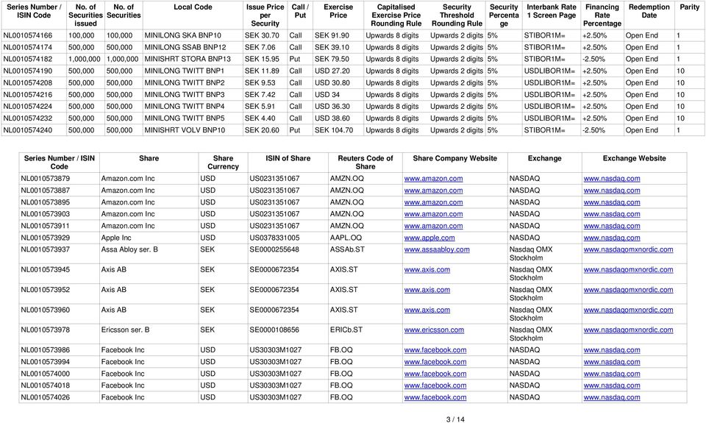Viewport: 706px width, 423px height.
Task: Open www.facebook.com link in row NL0010573986
Action: tap(435, 350)
